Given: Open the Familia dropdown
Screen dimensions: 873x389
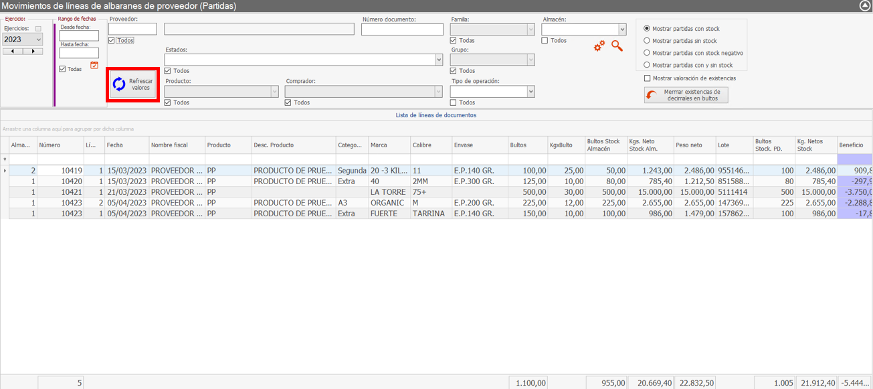Looking at the screenshot, I should point(531,29).
